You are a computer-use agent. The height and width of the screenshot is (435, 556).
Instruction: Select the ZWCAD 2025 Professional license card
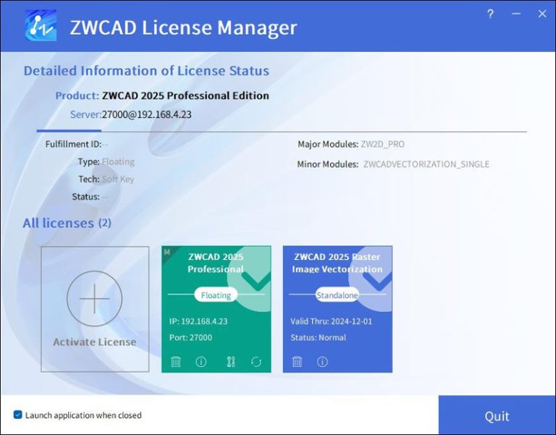click(x=216, y=318)
